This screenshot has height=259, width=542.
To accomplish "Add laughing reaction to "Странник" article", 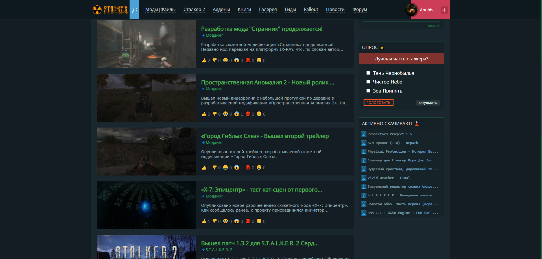I will pyautogui.click(x=226, y=60).
